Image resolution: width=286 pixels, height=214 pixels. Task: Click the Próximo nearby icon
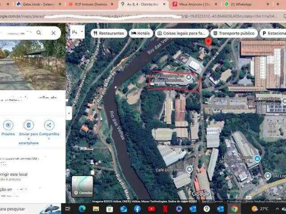point(8,125)
